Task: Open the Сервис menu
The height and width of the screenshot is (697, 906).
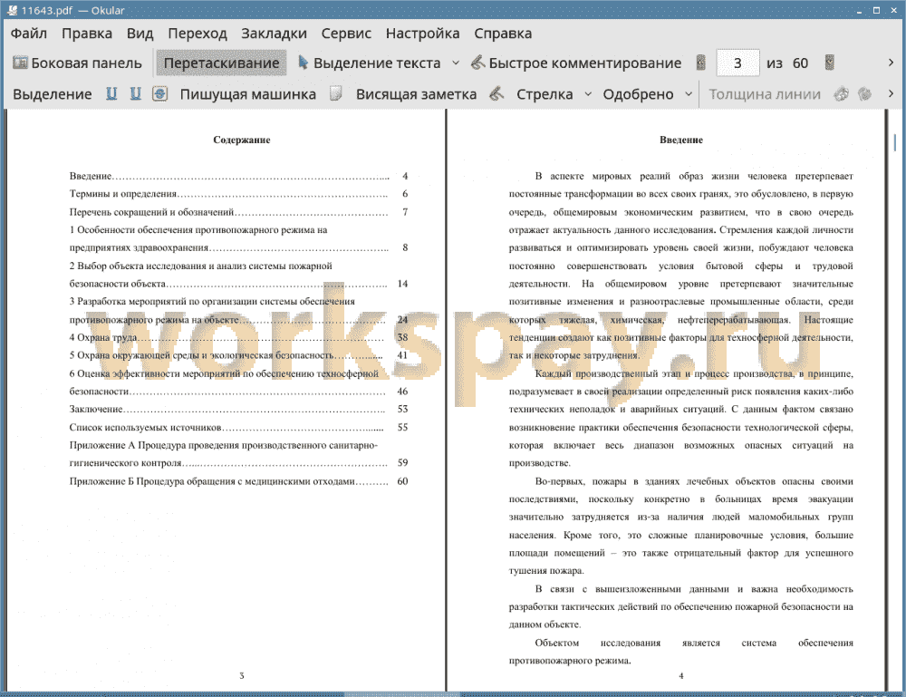Action: pos(346,34)
